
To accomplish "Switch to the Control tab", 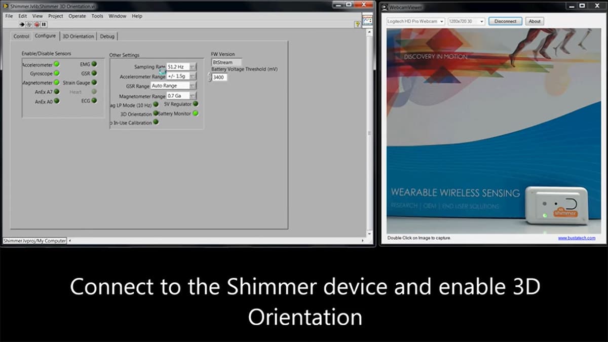I will click(x=21, y=36).
